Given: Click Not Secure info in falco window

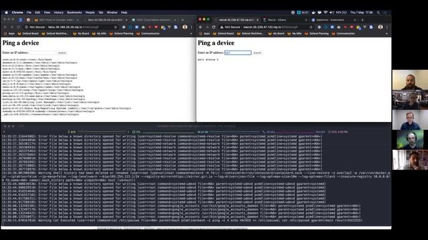Looking at the screenshot, I should (x=35, y=27).
